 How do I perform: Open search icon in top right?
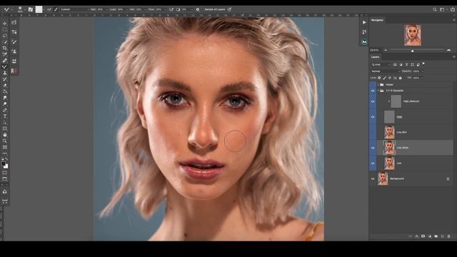(x=435, y=9)
